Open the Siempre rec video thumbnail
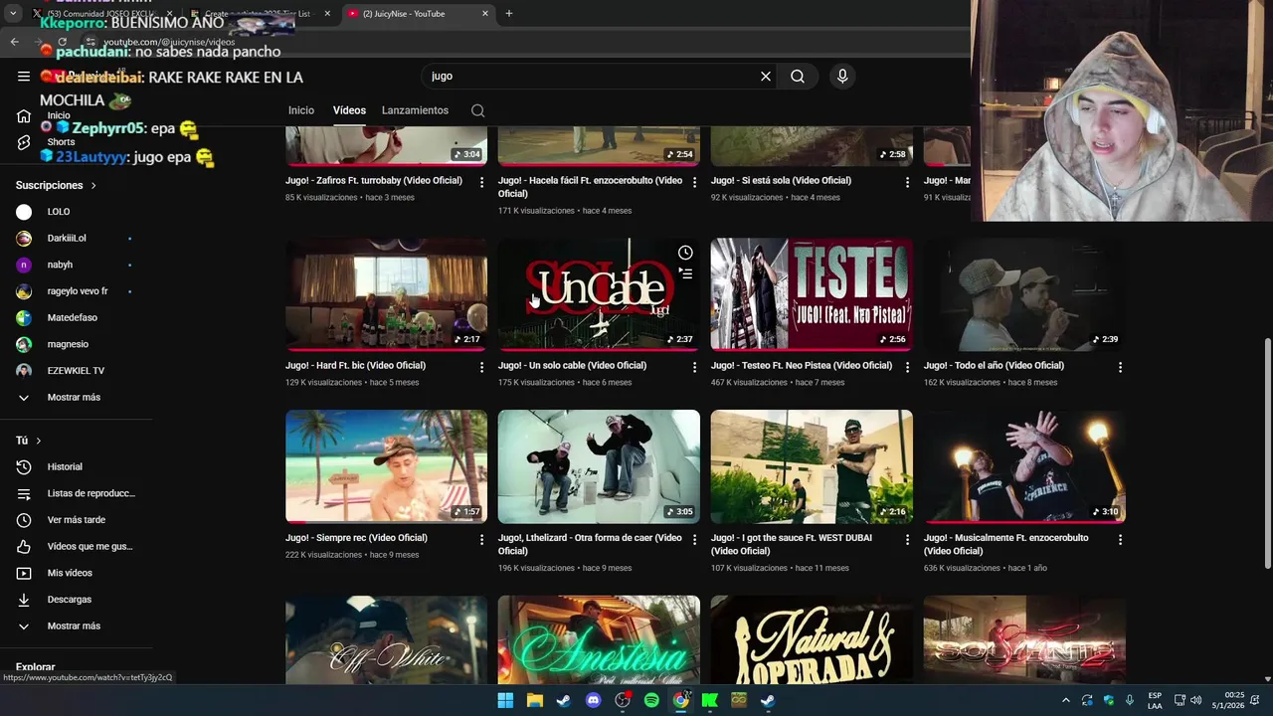This screenshot has width=1273, height=716. [x=386, y=466]
